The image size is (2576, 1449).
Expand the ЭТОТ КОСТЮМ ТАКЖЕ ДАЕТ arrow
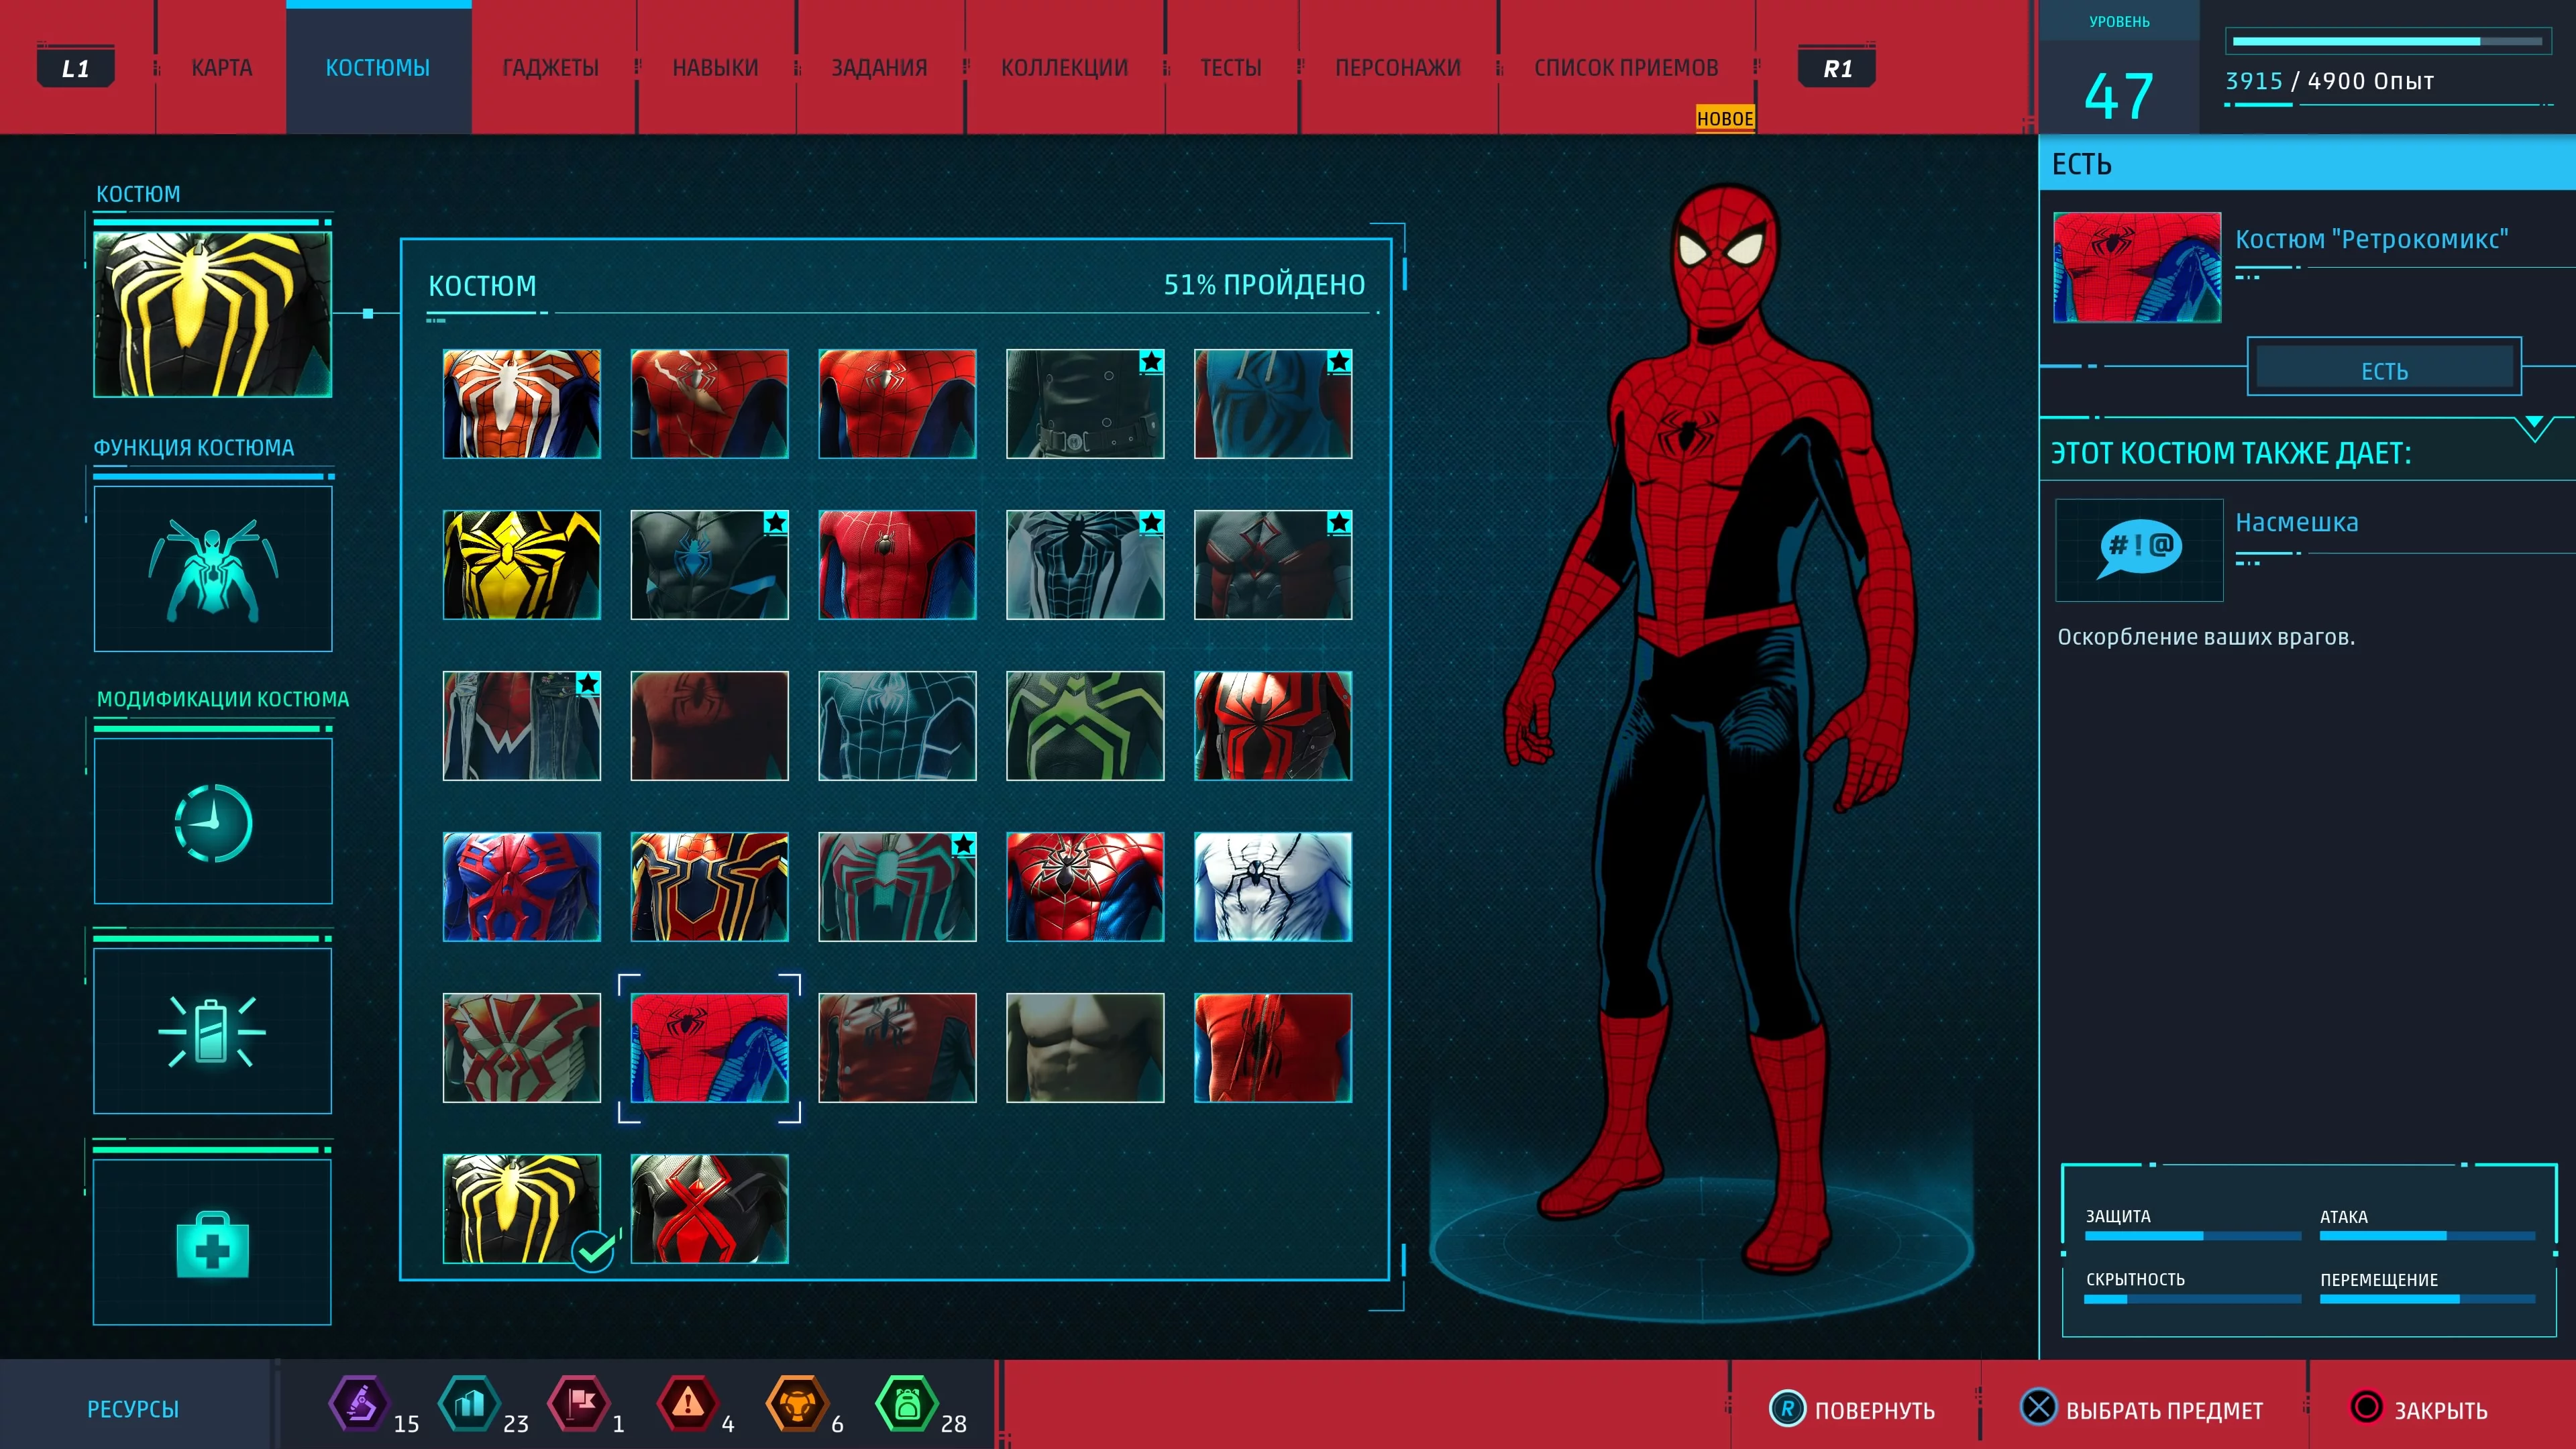tap(2533, 428)
